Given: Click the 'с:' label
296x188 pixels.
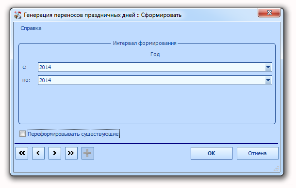Looking at the screenshot, I should coord(25,67).
